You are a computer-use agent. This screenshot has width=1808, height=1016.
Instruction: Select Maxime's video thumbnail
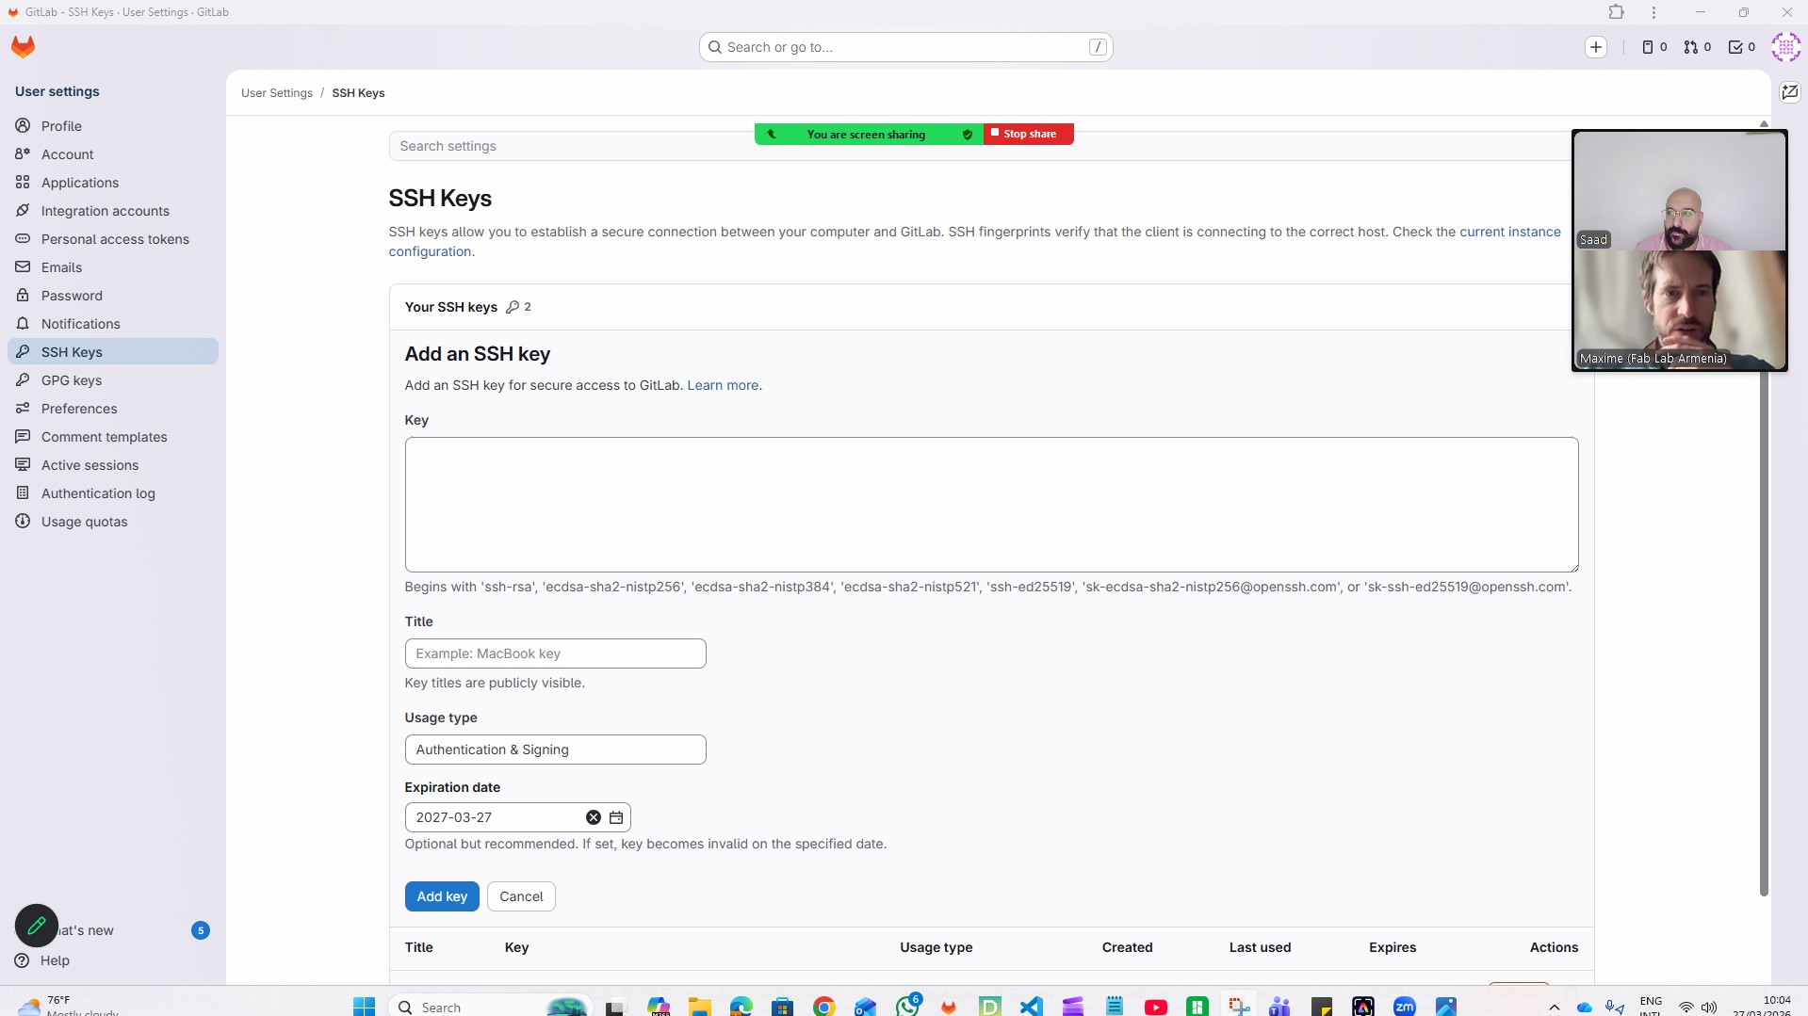tap(1680, 310)
